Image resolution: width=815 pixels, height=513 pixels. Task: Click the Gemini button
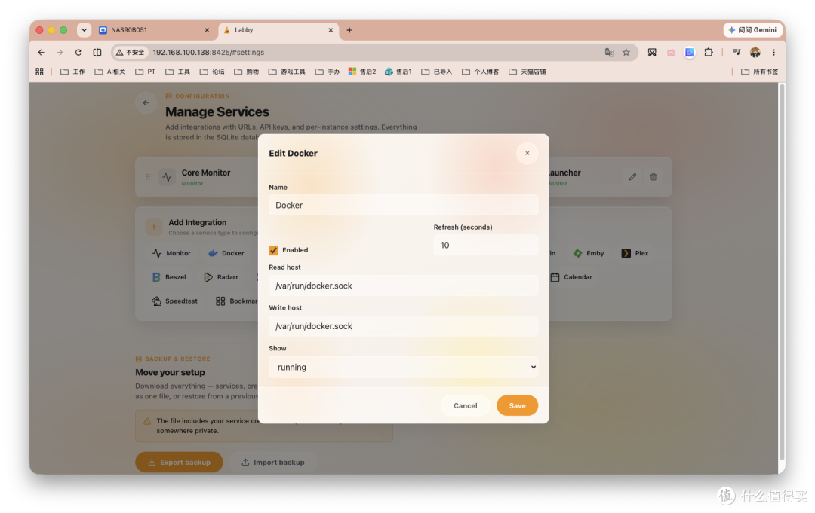click(x=753, y=30)
